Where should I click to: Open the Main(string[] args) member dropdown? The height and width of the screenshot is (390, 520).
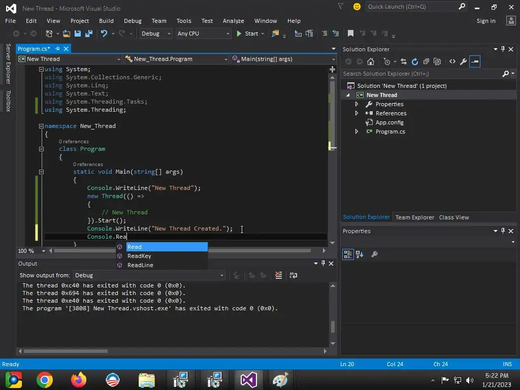(x=284, y=59)
